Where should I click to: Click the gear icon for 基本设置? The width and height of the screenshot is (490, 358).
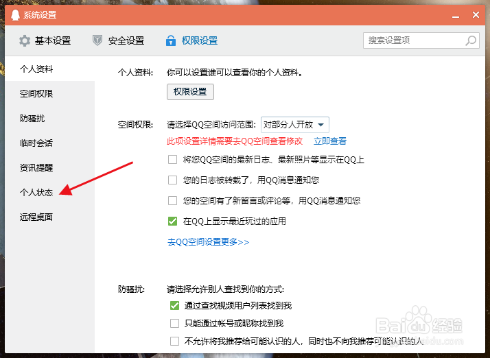click(x=25, y=40)
